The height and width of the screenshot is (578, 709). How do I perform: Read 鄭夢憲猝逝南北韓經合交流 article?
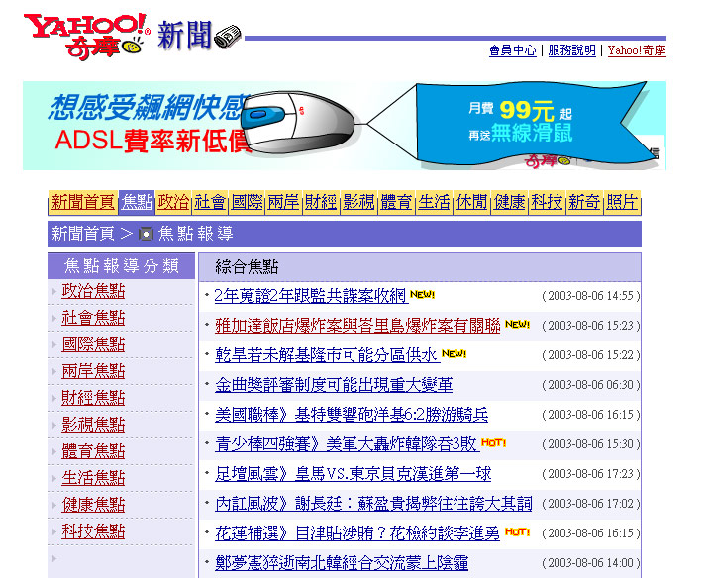342,563
